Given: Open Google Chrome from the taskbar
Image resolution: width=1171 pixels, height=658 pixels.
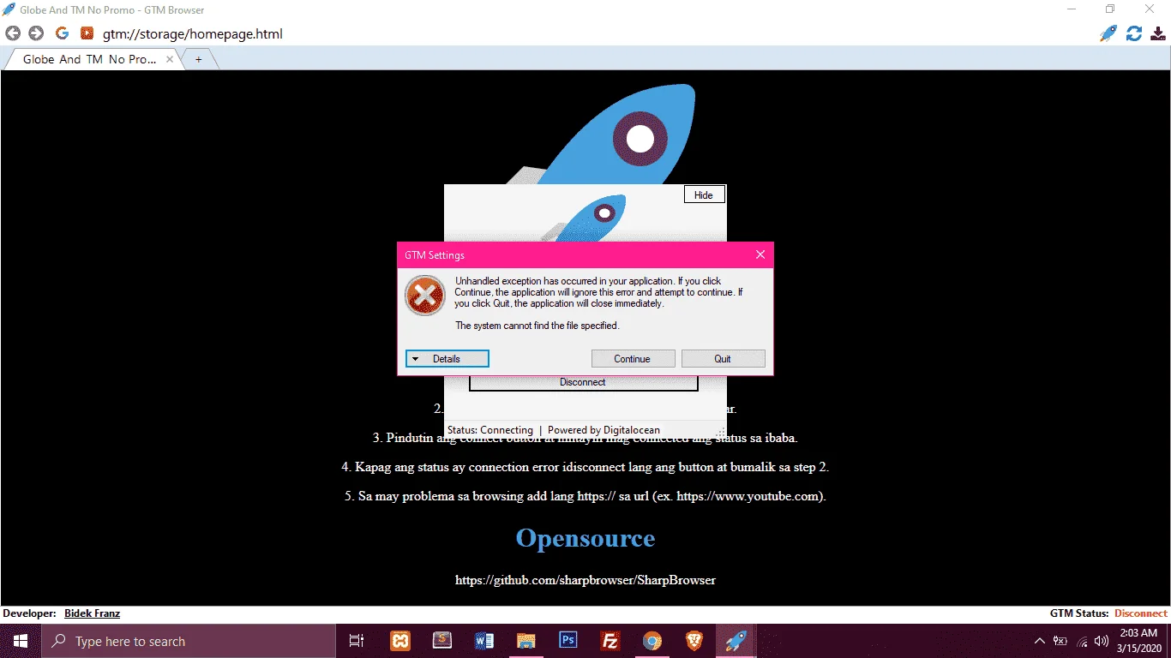Looking at the screenshot, I should [x=652, y=641].
